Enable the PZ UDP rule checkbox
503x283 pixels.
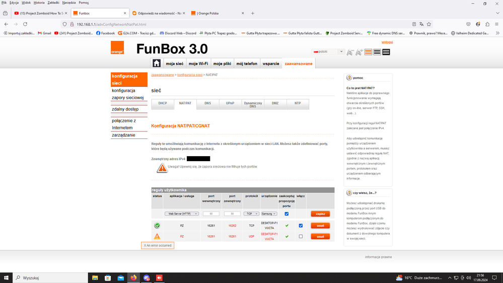301,237
